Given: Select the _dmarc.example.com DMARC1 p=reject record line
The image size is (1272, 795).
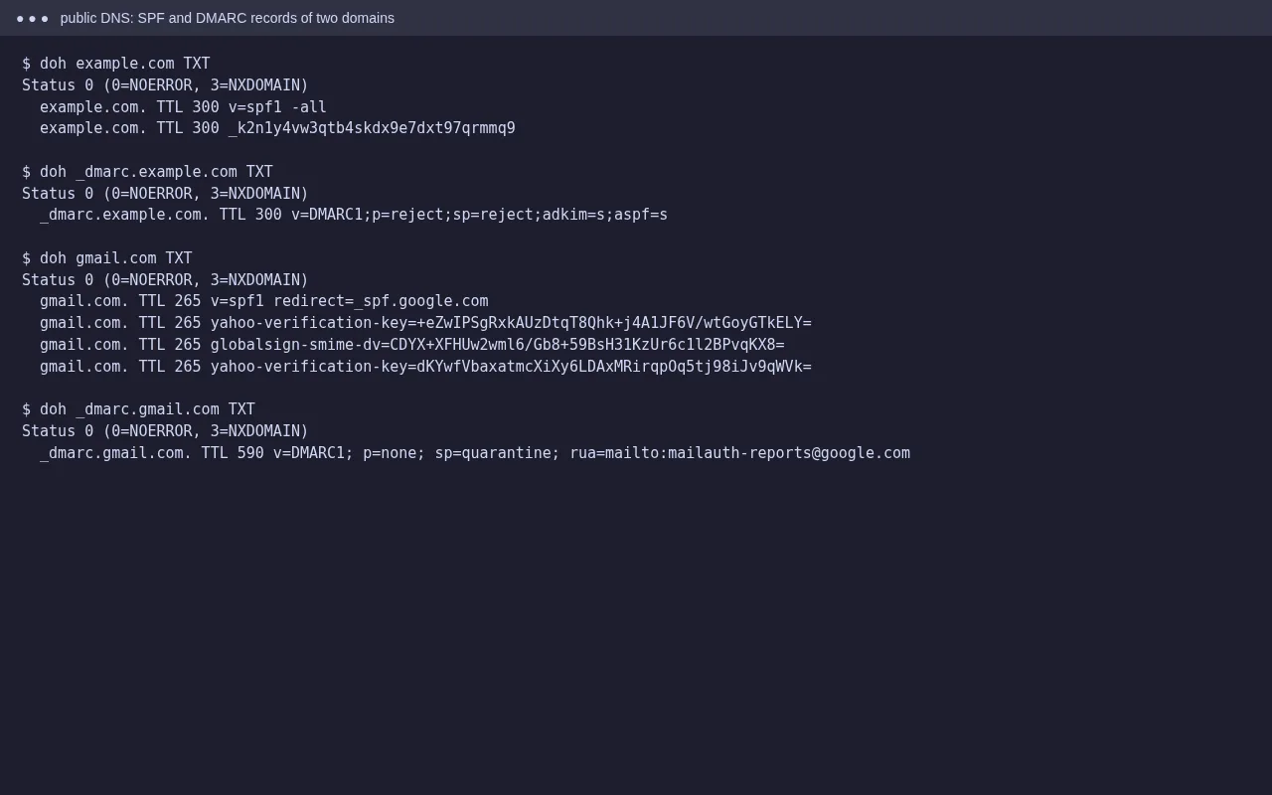Looking at the screenshot, I should pyautogui.click(x=354, y=215).
